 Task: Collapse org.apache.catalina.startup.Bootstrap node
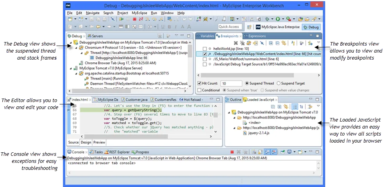tap(76, 73)
